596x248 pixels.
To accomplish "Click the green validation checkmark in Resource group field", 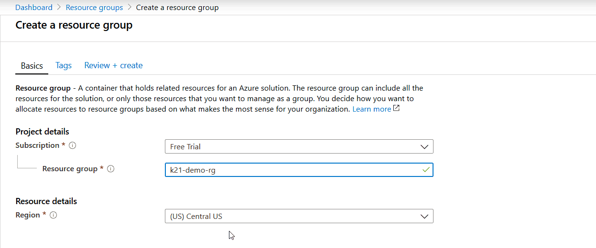I will click(426, 170).
